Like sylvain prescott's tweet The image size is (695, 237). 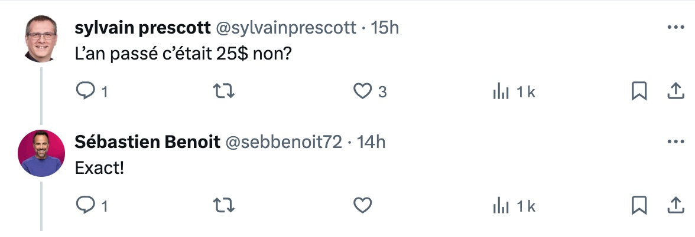tap(362, 91)
